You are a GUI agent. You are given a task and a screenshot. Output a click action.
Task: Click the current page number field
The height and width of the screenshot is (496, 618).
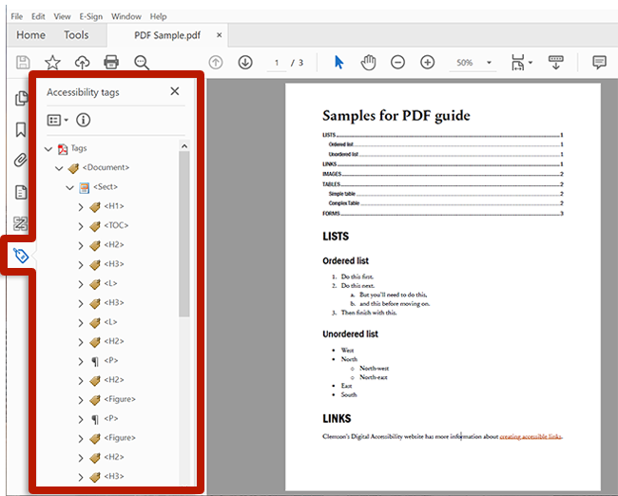coord(277,63)
